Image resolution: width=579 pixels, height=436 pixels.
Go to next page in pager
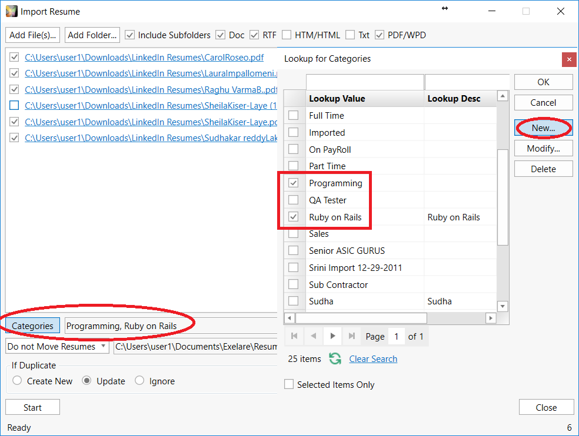[332, 336]
